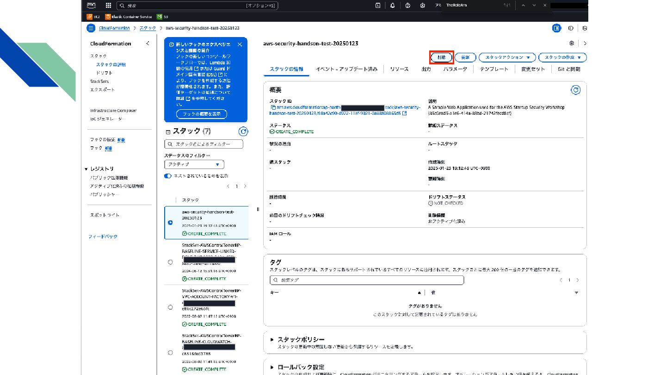Image resolution: width=666 pixels, height=375 pixels.
Task: Select the BASELINE-SERVICE-LINKED stack radio
Action: coord(170,262)
